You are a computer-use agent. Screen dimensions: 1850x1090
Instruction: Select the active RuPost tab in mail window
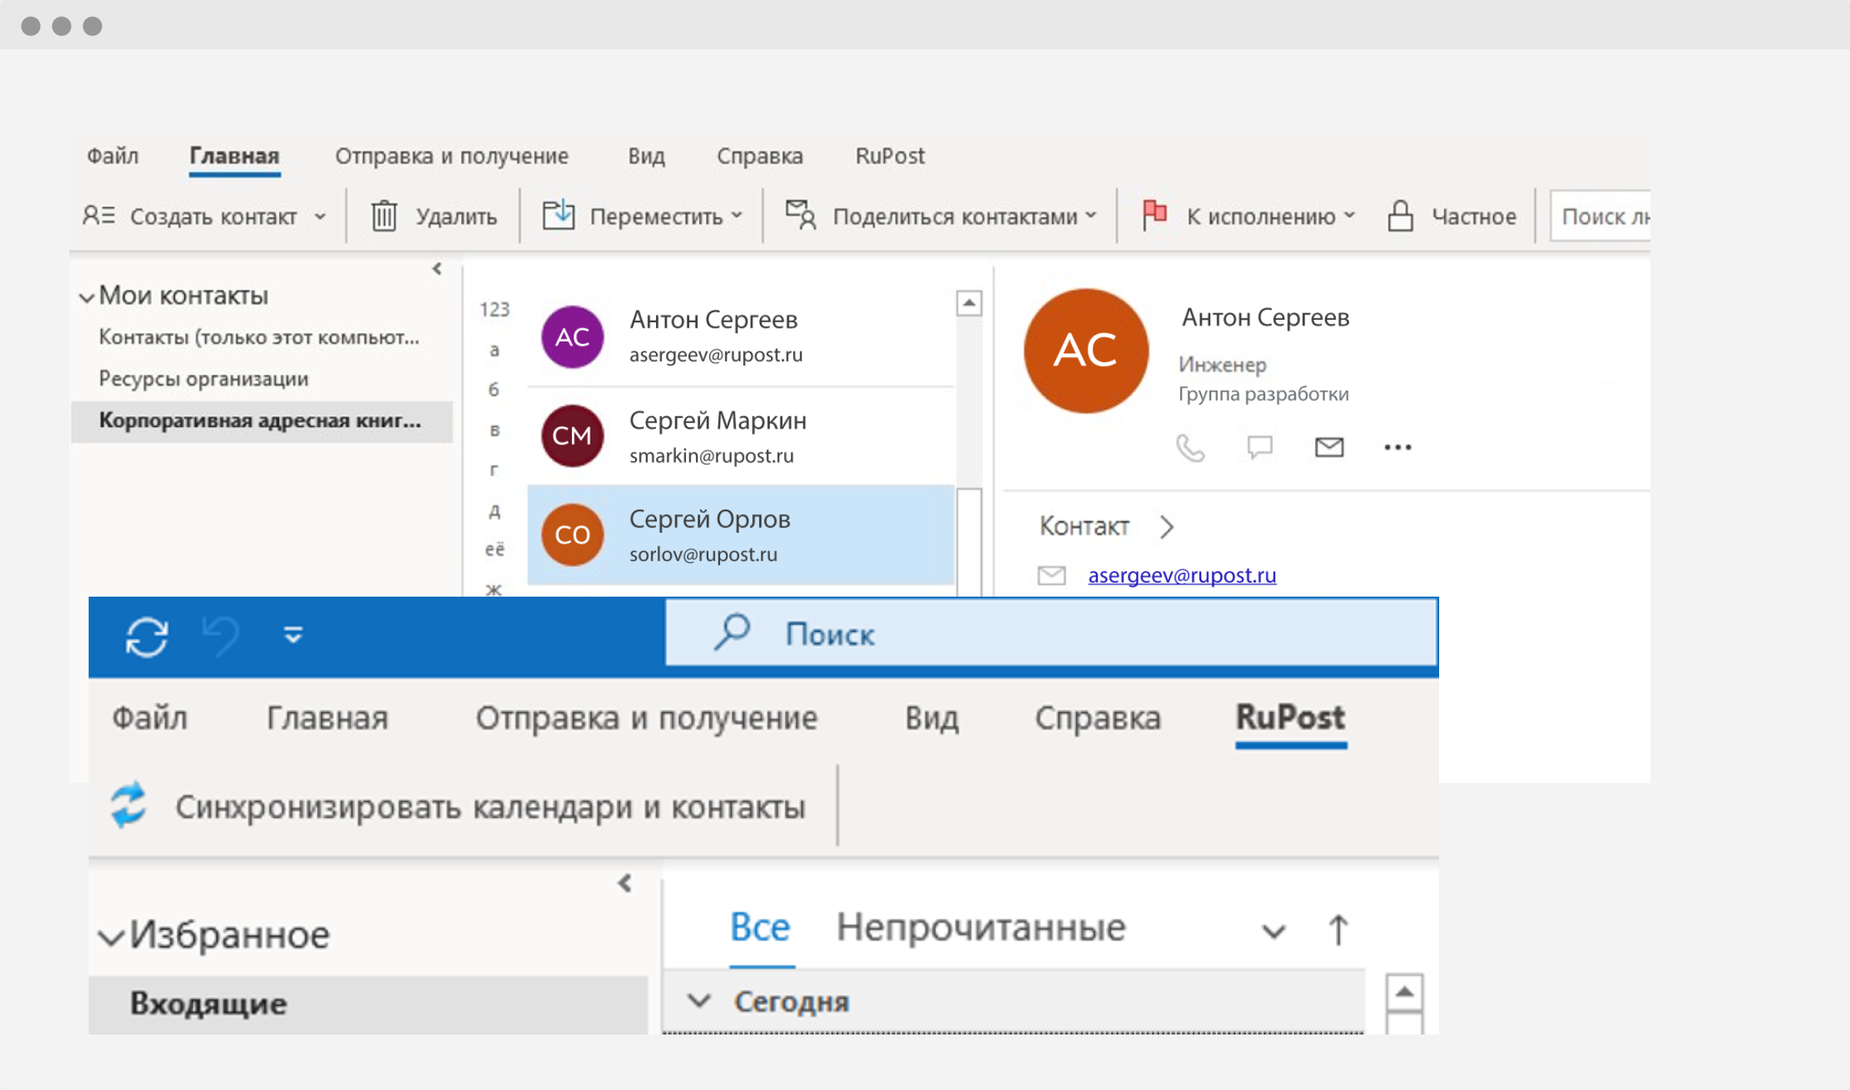1290,717
